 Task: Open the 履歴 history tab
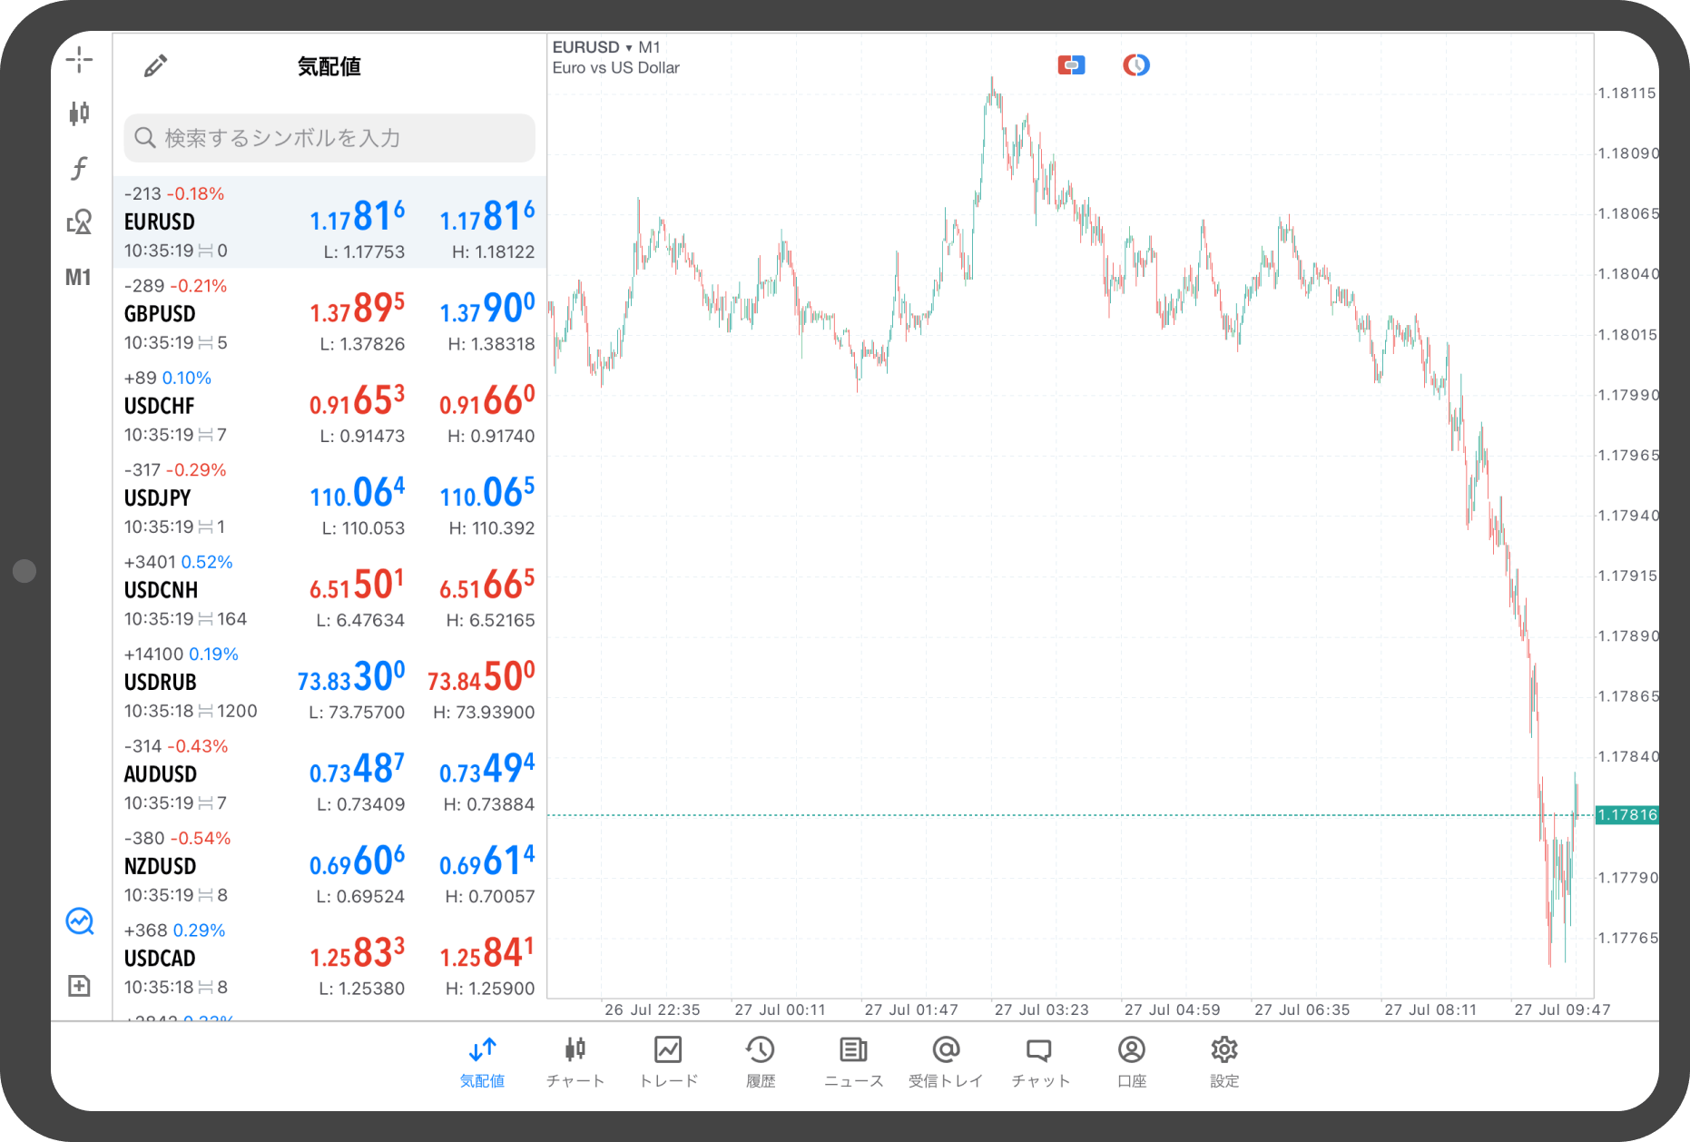tap(760, 1061)
